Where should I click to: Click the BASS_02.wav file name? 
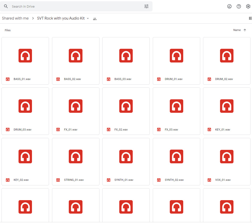(73, 79)
